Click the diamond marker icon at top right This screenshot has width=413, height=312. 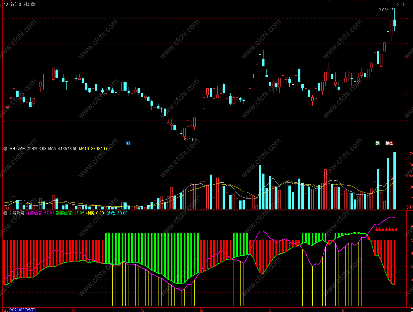pos(396,5)
